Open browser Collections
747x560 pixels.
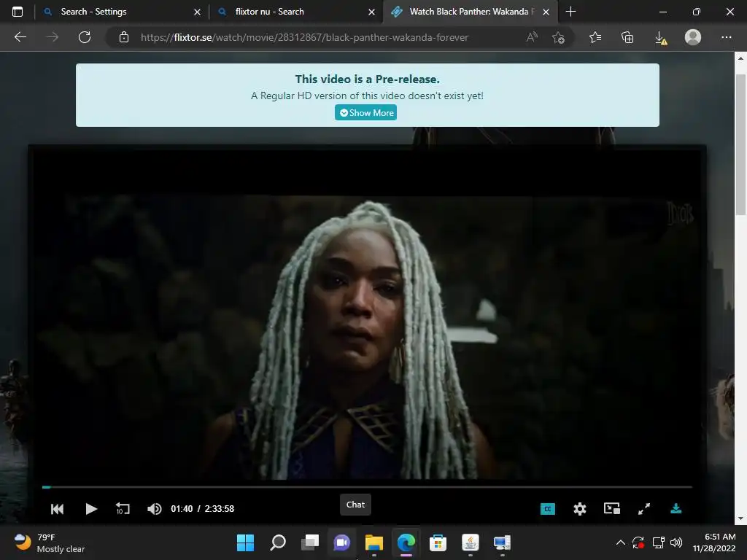point(627,37)
